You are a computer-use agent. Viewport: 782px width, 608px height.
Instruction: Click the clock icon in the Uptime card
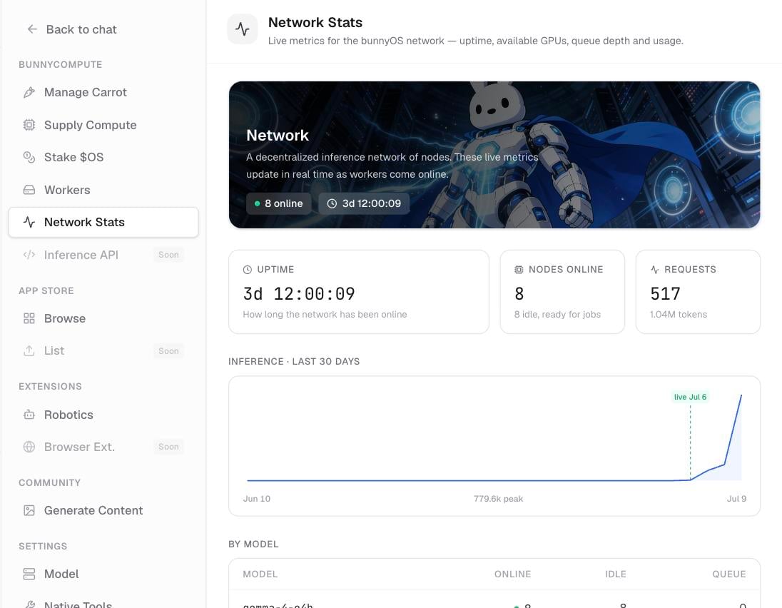(248, 270)
